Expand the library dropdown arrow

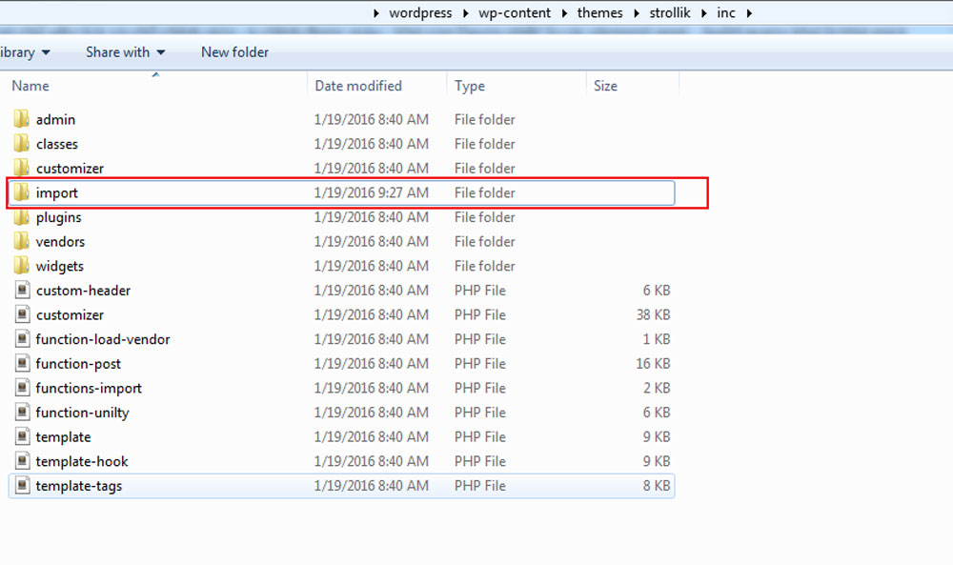(x=46, y=52)
